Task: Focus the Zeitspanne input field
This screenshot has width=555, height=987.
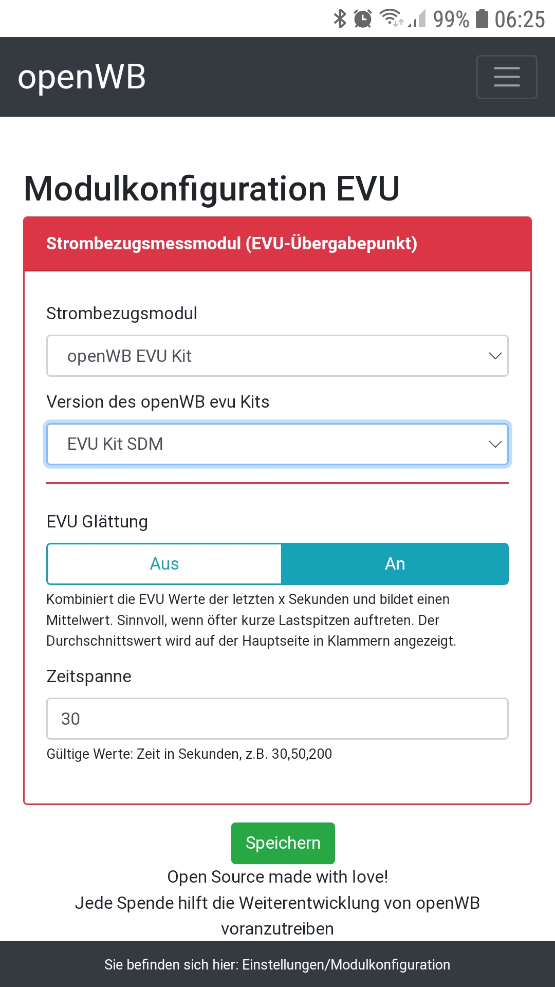Action: click(277, 719)
